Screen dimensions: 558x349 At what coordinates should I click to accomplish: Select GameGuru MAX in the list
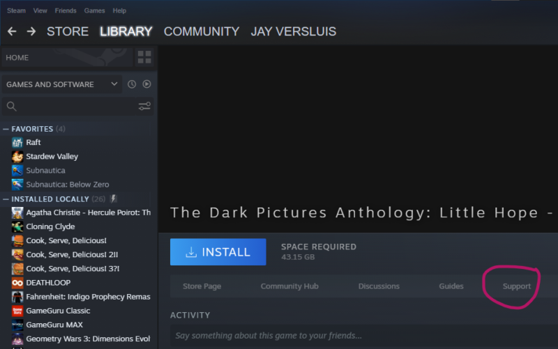point(54,325)
